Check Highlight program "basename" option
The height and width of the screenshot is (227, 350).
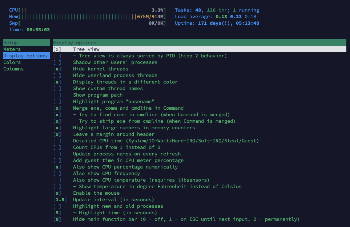[57, 102]
